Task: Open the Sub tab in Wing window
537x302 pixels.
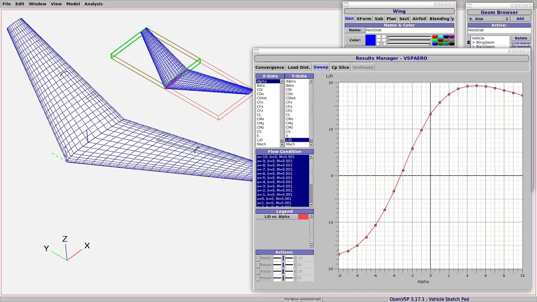Action: point(379,19)
